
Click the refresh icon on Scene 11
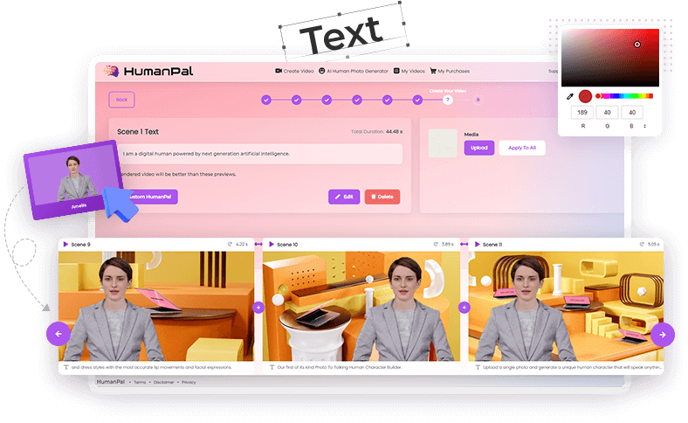coord(642,244)
